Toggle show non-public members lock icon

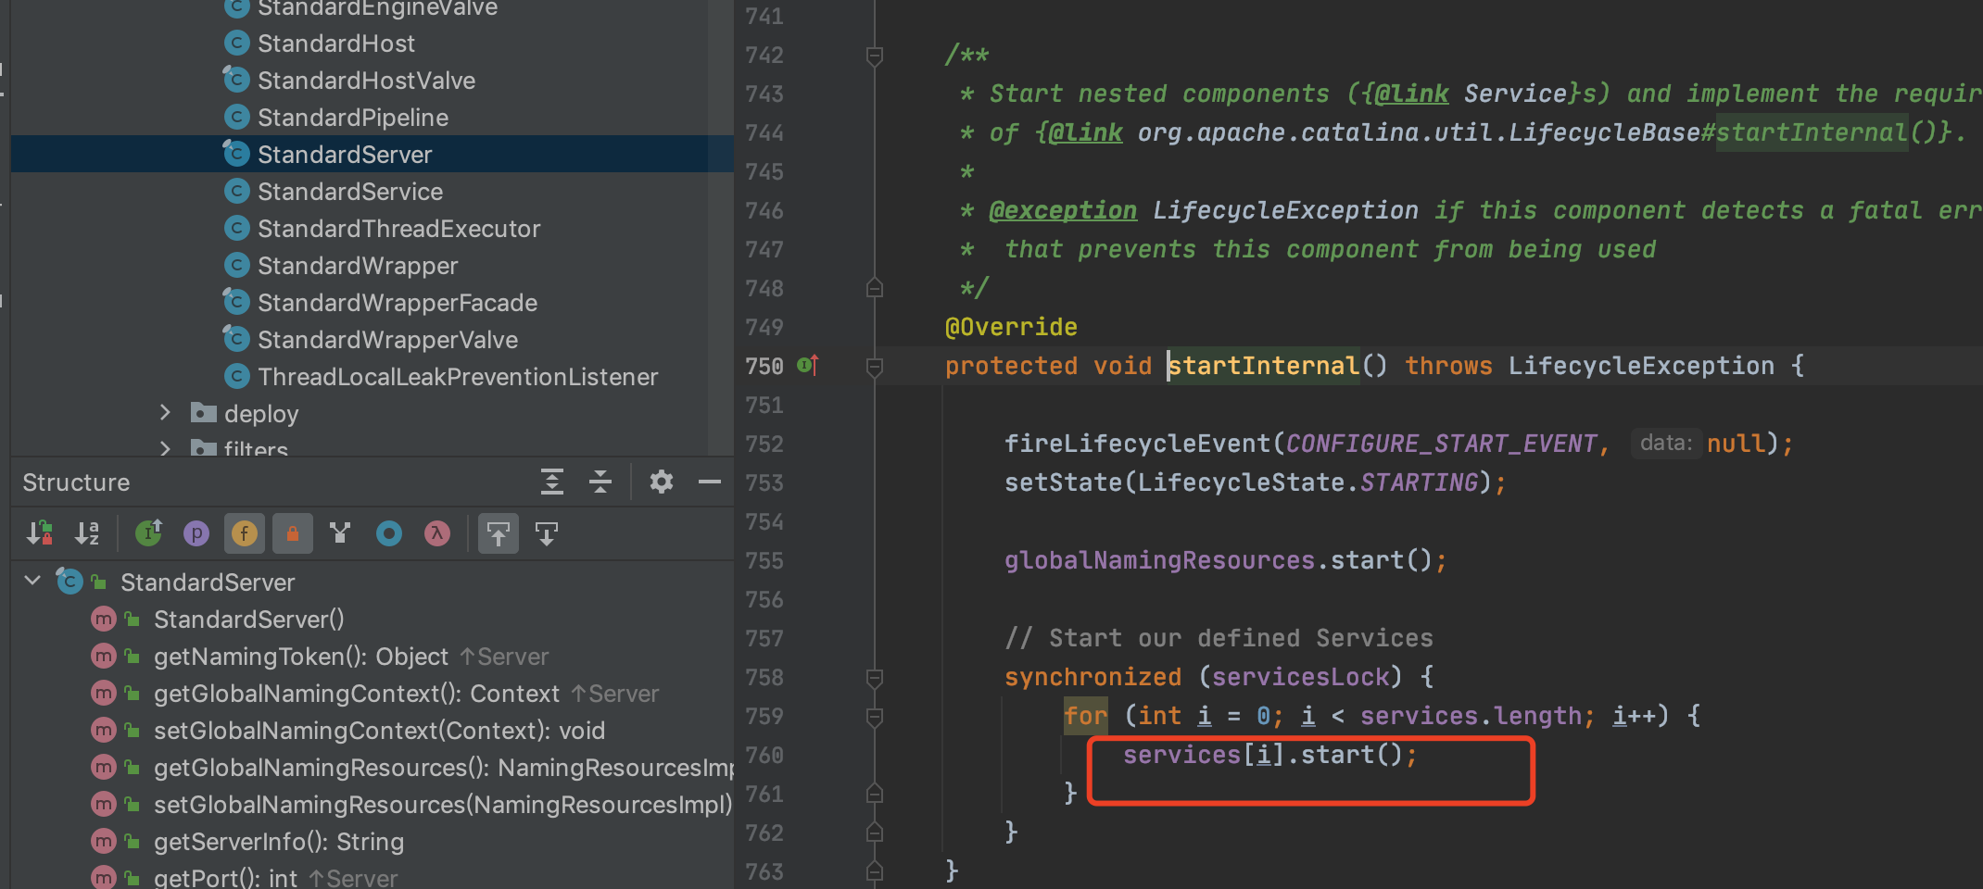click(293, 533)
